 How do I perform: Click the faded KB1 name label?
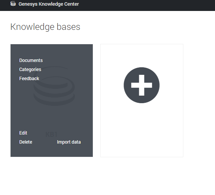point(51,134)
